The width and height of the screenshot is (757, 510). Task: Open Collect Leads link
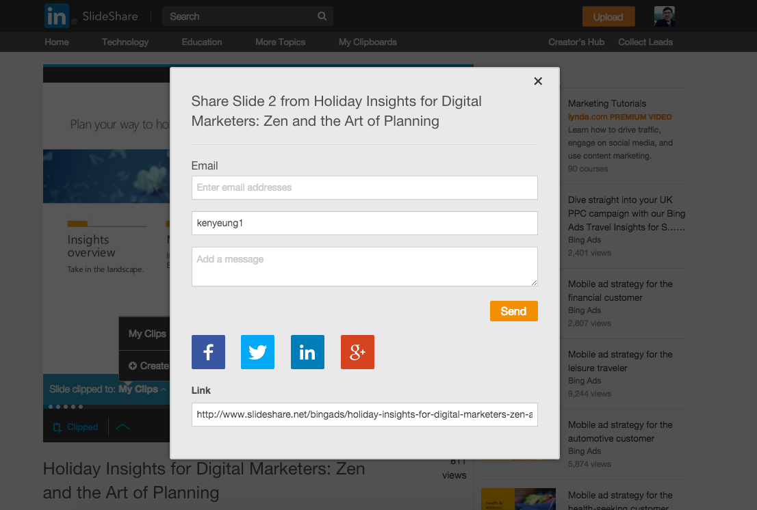645,42
